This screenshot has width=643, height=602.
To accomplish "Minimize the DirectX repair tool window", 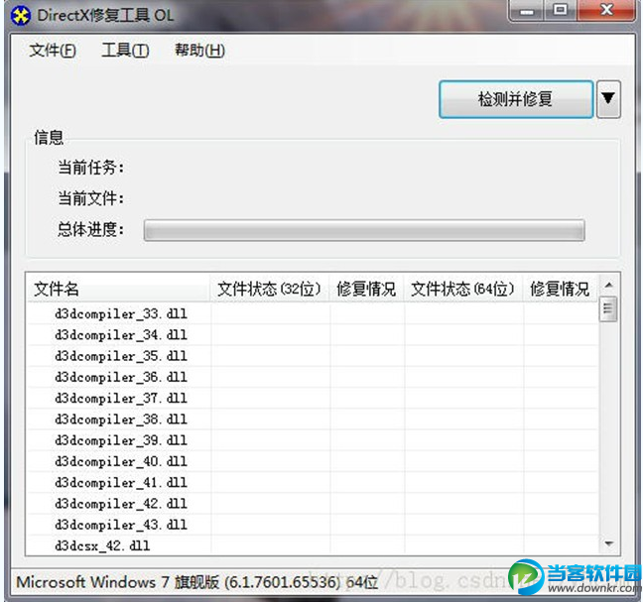I will click(x=527, y=11).
